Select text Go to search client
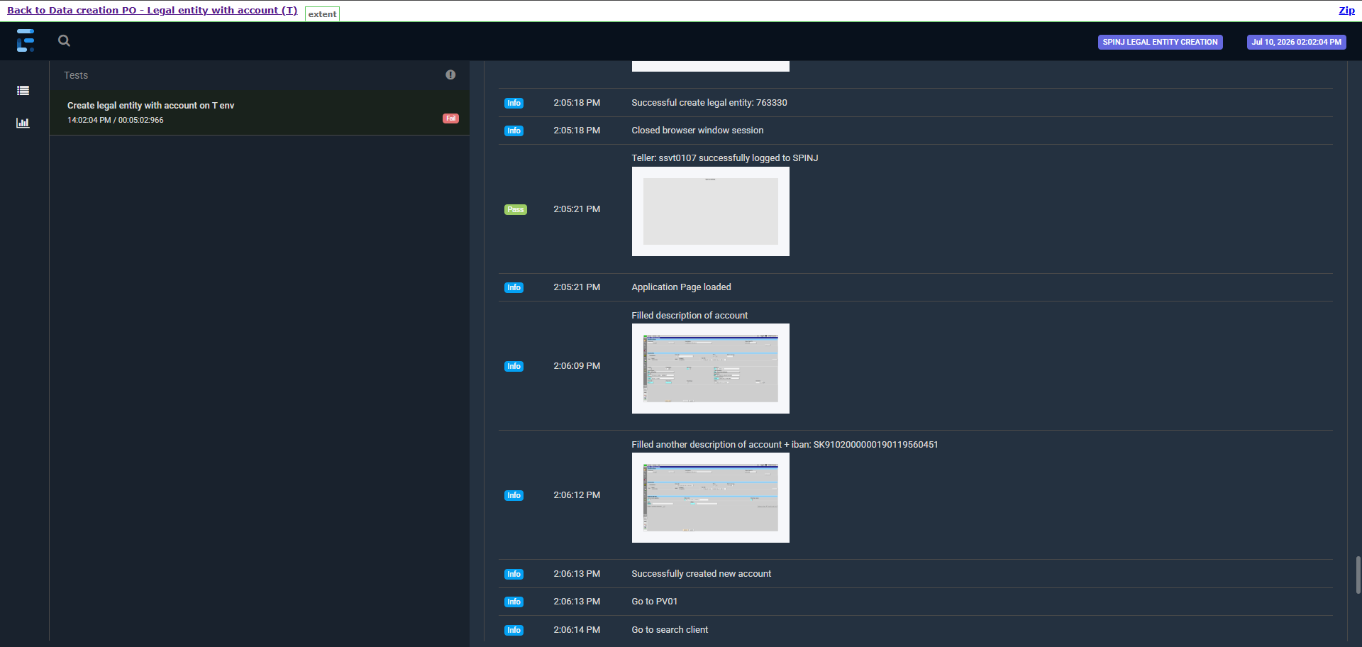This screenshot has height=647, width=1362. coord(670,630)
